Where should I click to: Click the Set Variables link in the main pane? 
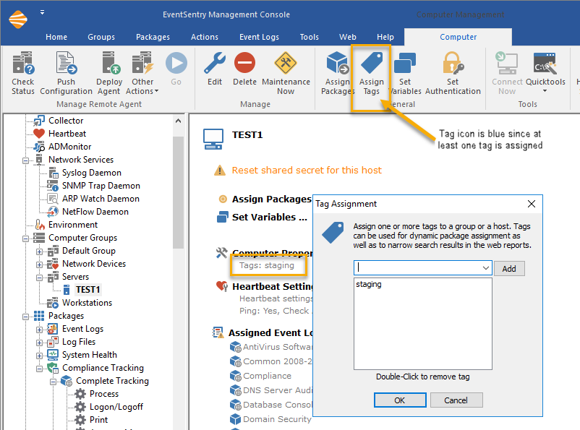tap(270, 217)
